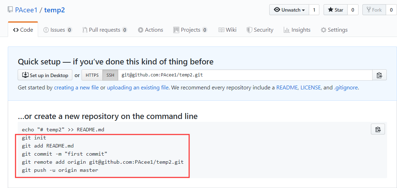Open the LICENSE recommendation link
This screenshot has width=397, height=188.
click(x=311, y=88)
